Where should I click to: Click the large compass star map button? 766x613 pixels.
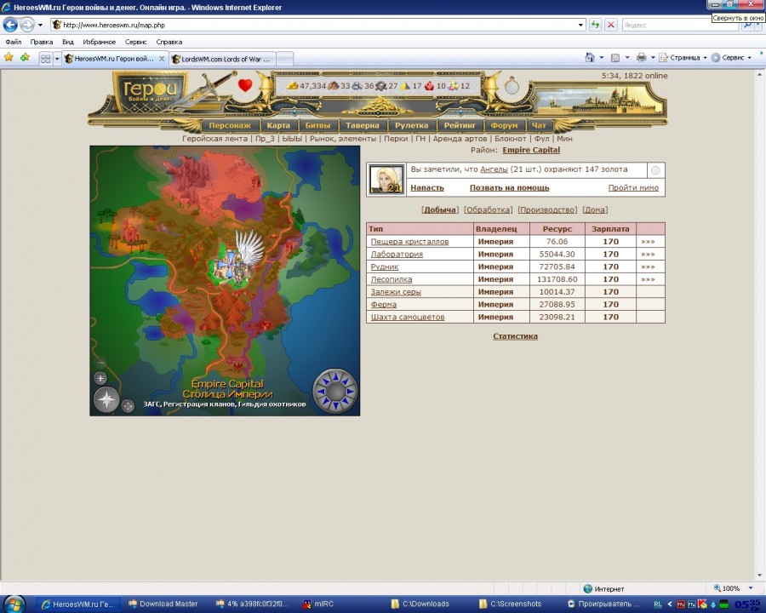(106, 400)
